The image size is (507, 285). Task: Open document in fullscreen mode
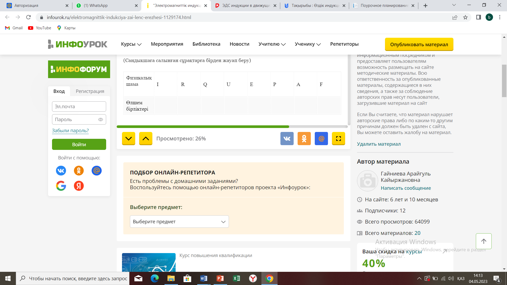(338, 139)
